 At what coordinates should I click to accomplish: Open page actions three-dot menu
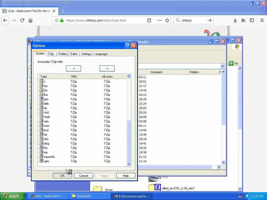(x=160, y=20)
